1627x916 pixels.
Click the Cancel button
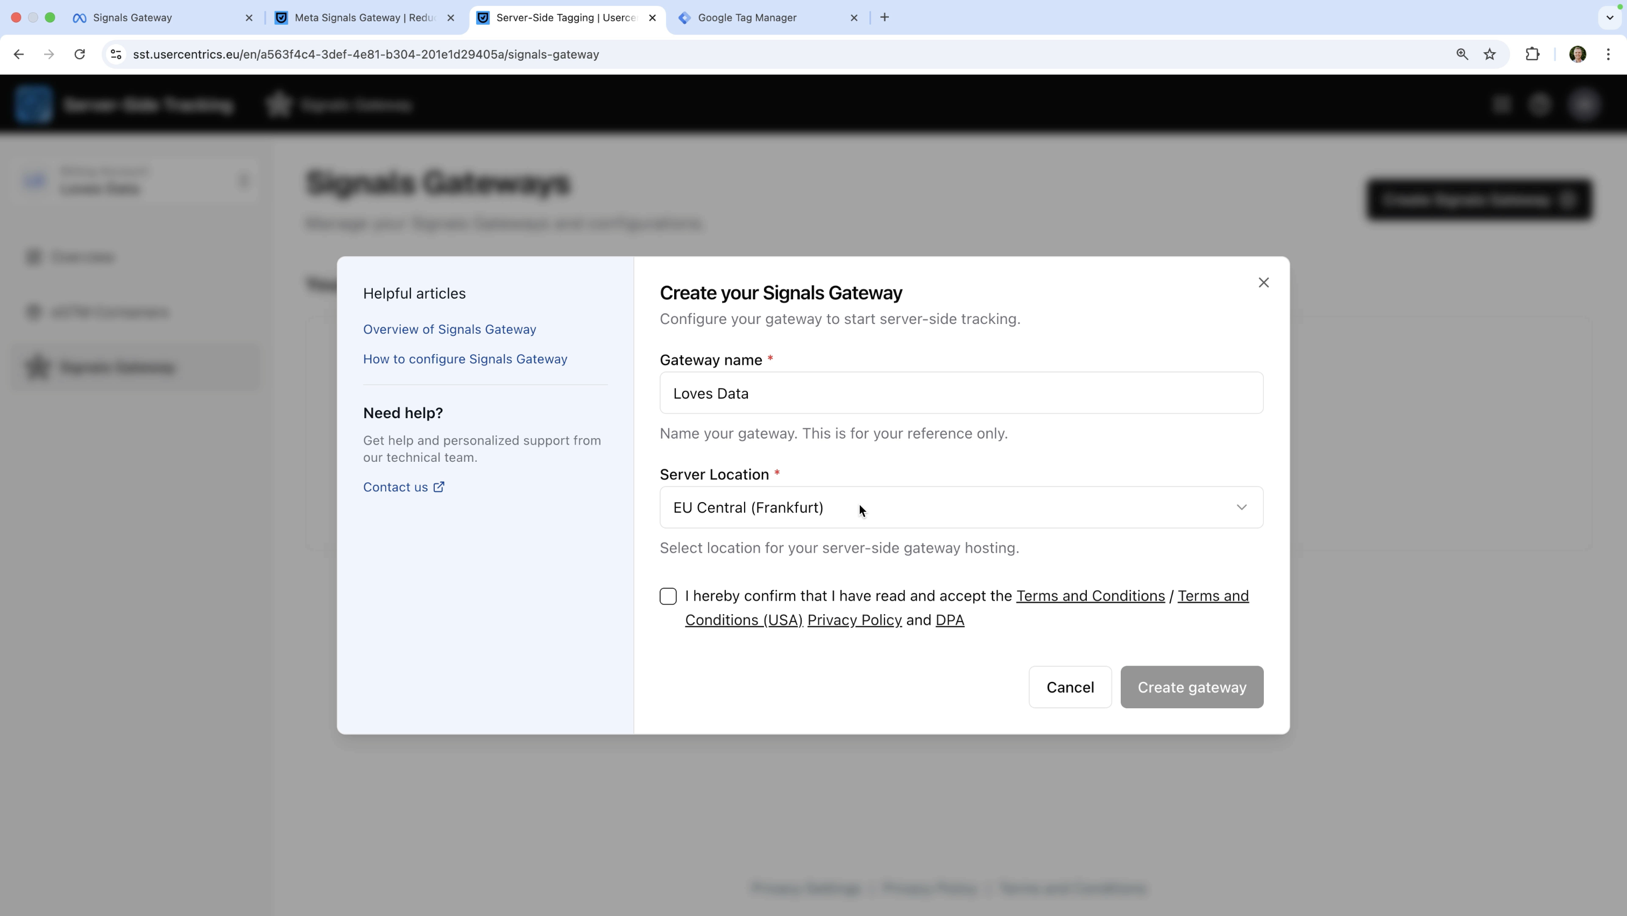coord(1070,687)
